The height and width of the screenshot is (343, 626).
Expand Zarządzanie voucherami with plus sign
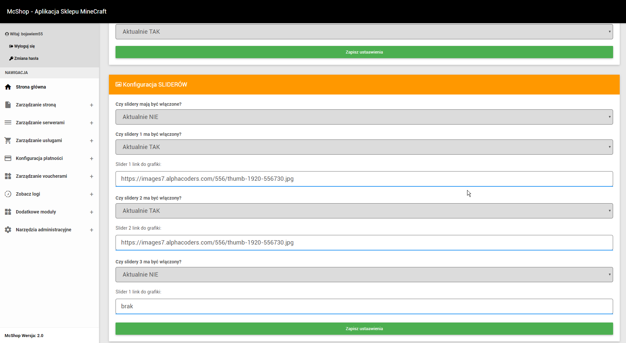[92, 176]
